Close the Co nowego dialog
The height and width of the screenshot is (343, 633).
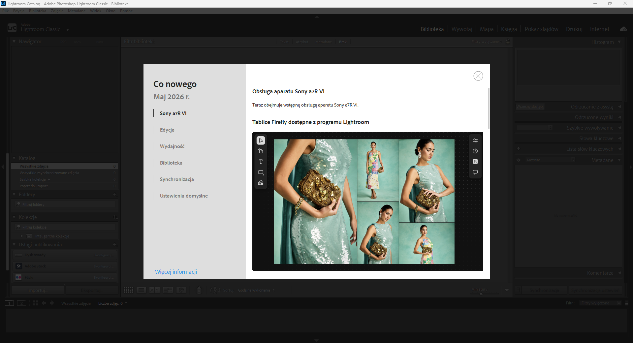point(478,76)
